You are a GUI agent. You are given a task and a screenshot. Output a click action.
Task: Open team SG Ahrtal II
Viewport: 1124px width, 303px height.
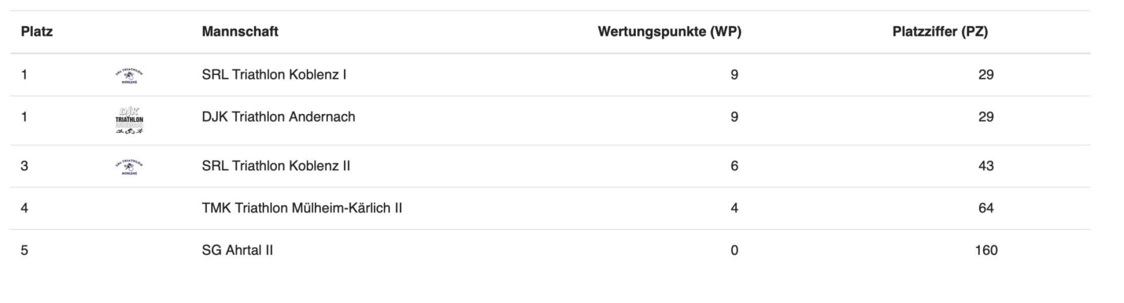237,250
